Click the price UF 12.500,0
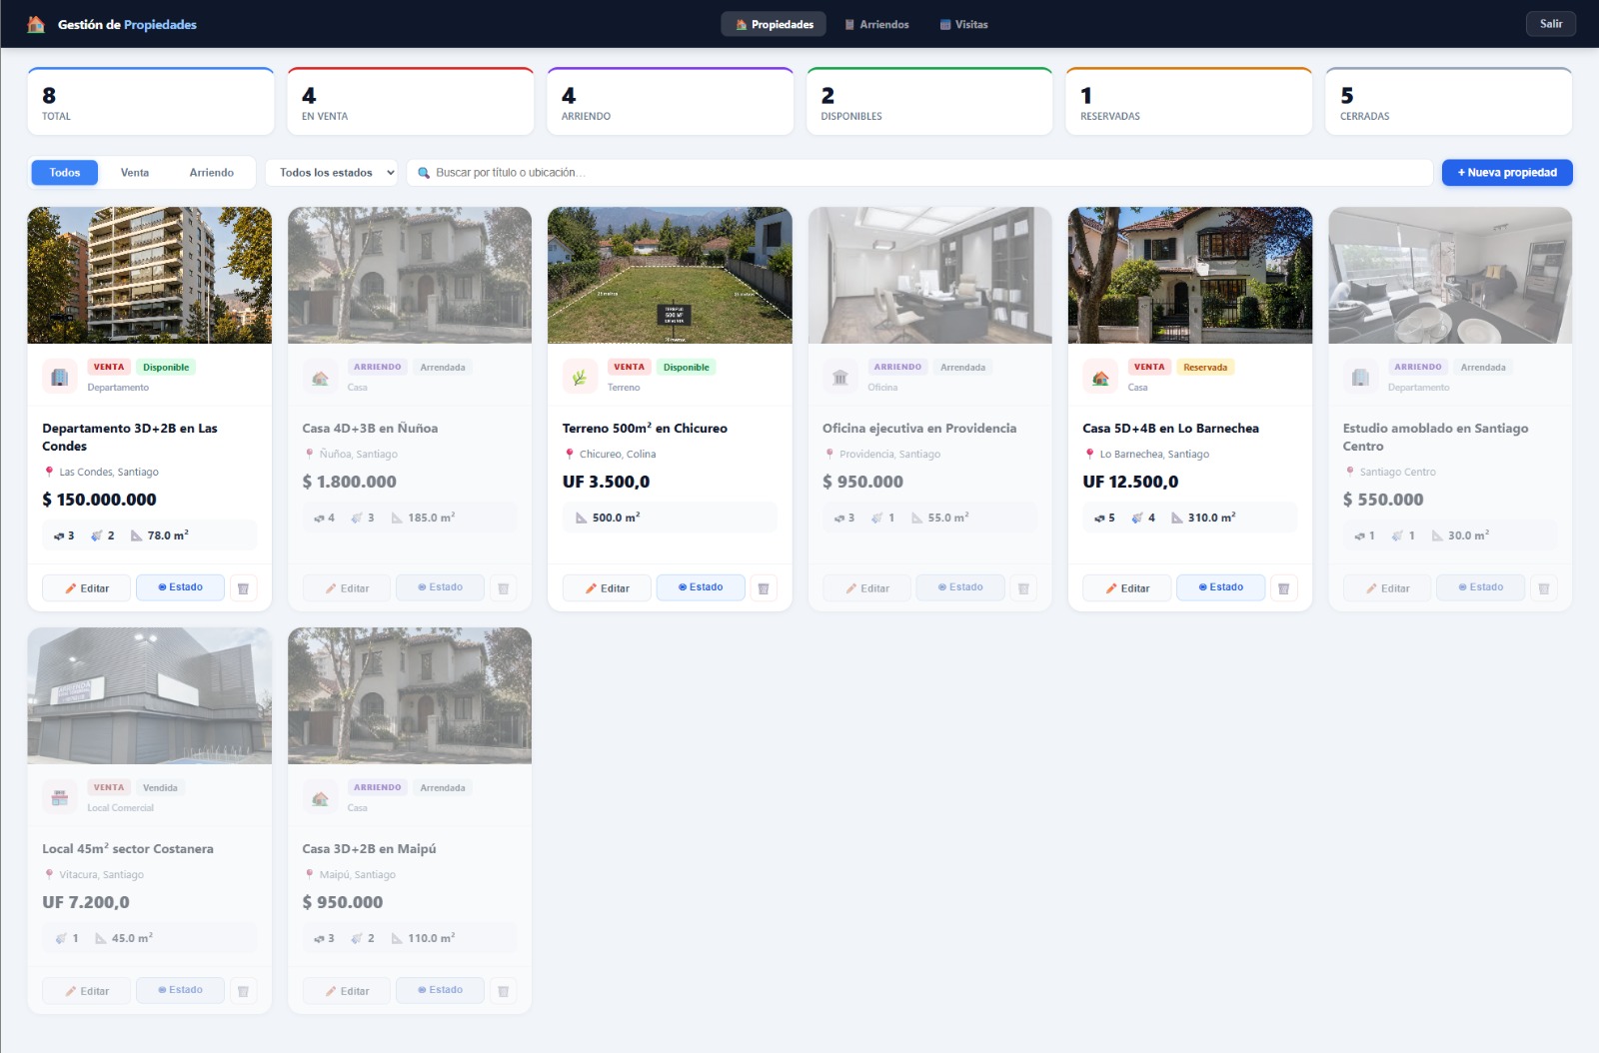The width and height of the screenshot is (1599, 1053). 1130,482
